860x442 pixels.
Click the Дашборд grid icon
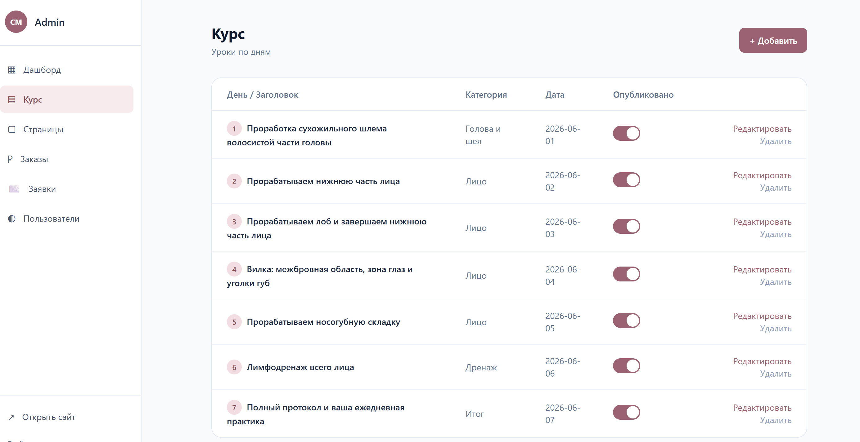[12, 70]
